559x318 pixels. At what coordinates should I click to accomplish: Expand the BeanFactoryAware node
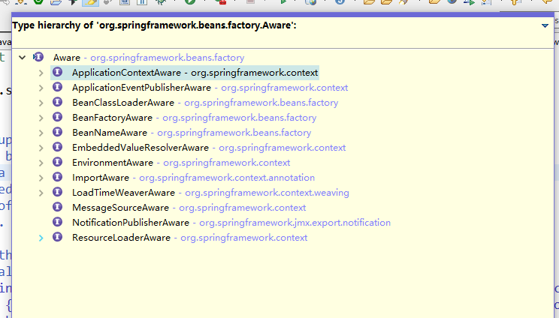coord(41,118)
